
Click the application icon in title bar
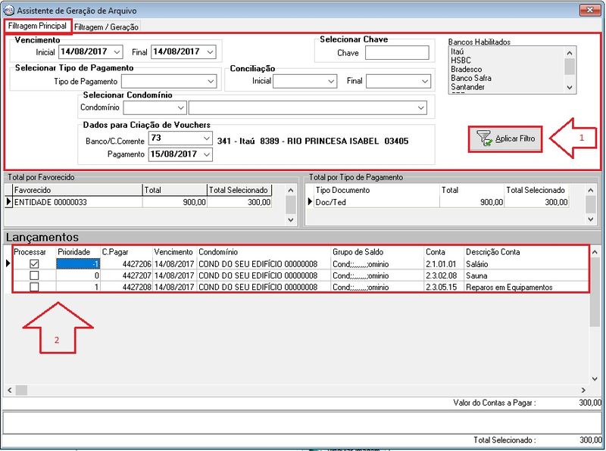8,9
